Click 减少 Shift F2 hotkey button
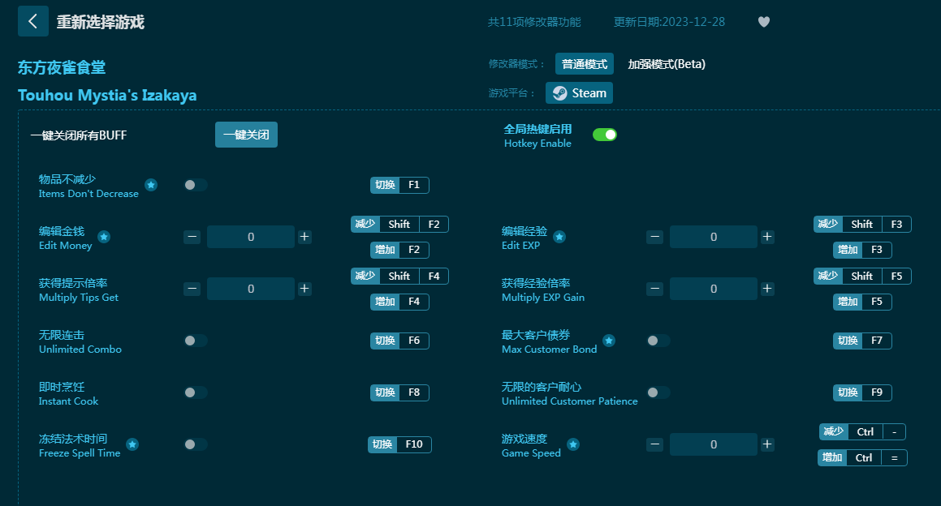The image size is (941, 506). tap(399, 225)
